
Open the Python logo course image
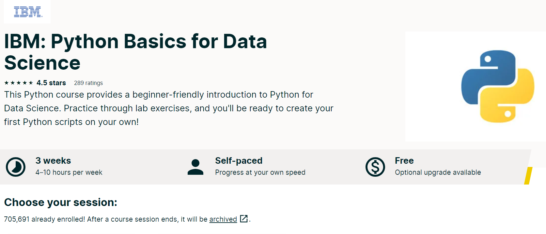[497, 87]
